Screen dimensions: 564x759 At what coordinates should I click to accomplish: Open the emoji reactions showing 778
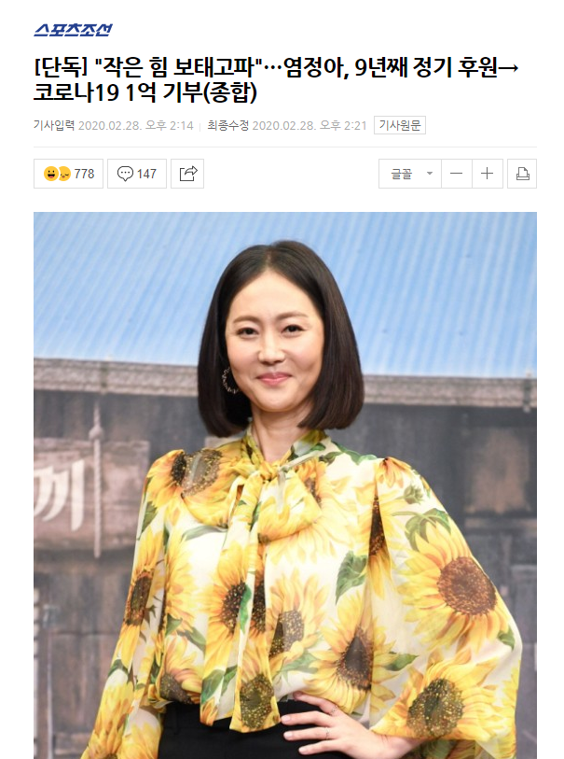[x=68, y=174]
